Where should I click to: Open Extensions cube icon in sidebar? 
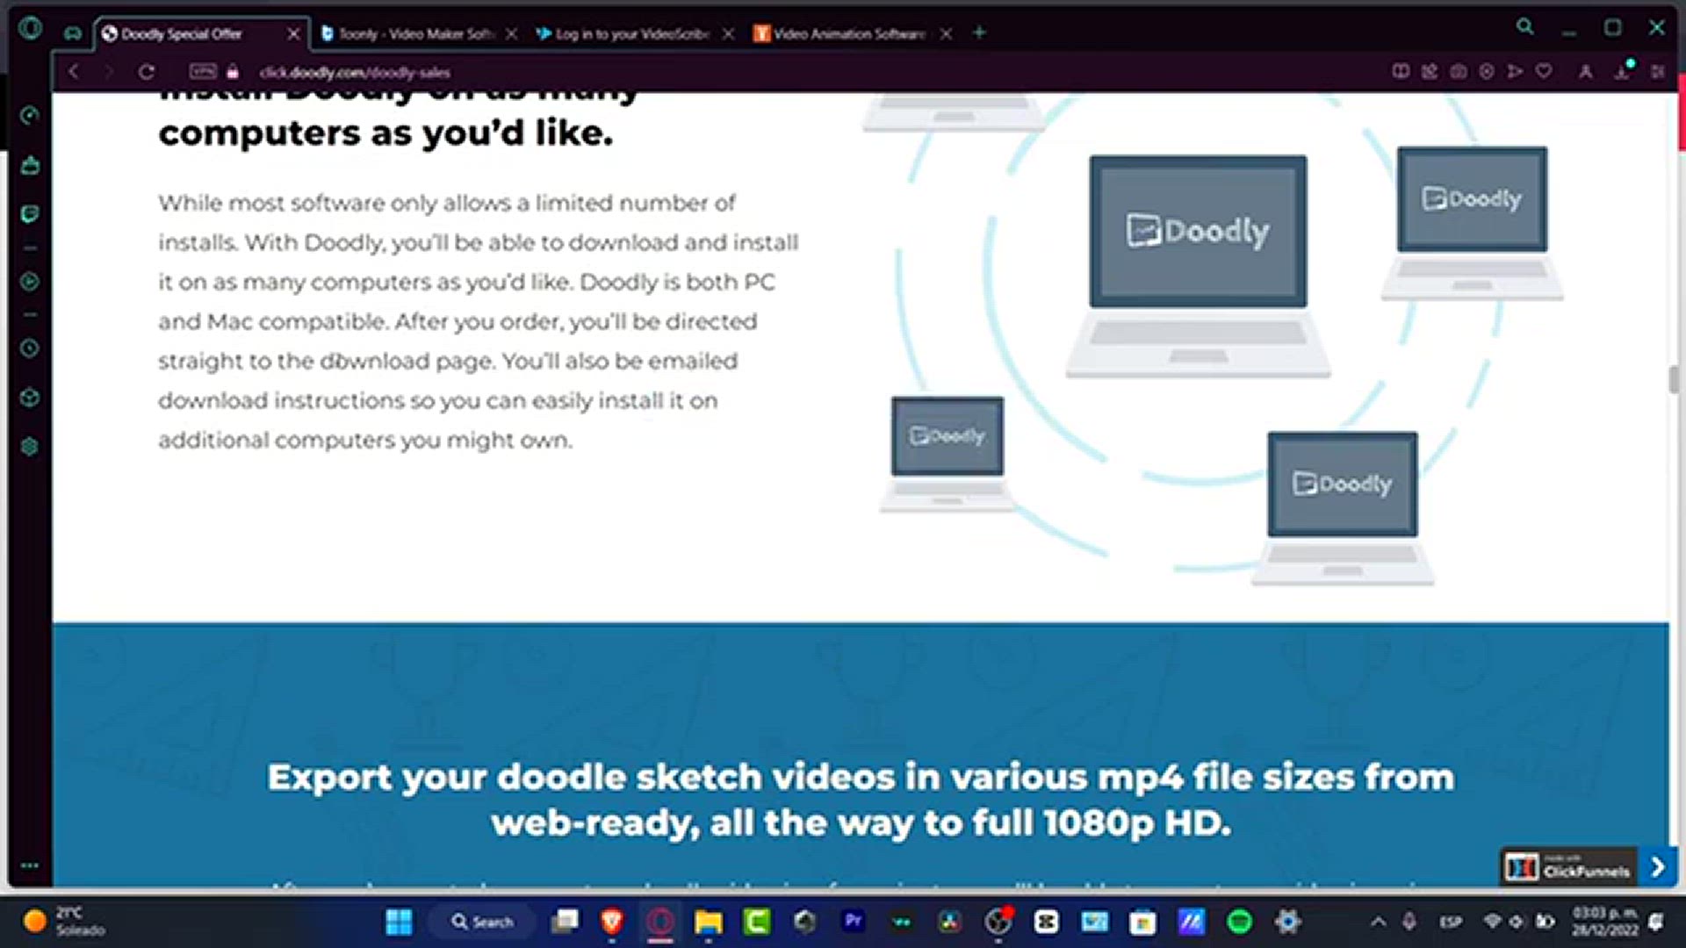(x=30, y=398)
